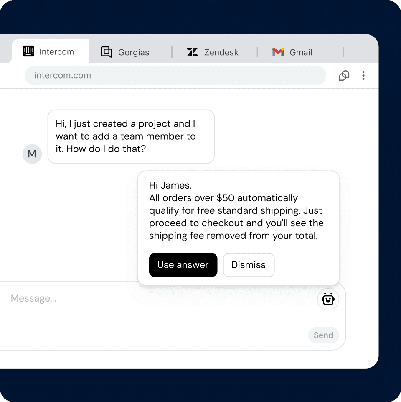Dismiss the suggested answer

[249, 265]
